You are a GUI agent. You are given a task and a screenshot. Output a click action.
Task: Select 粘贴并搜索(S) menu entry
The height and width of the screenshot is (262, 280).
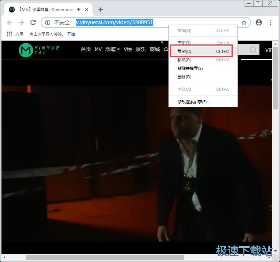tap(203, 68)
